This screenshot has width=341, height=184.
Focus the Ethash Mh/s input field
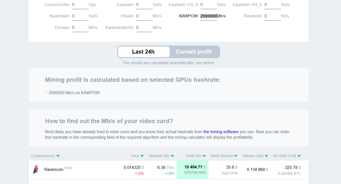(x=144, y=16)
